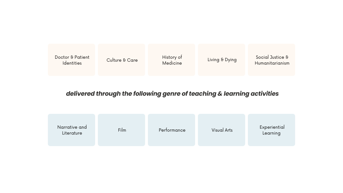Screen dimensions: 343x193
Task: Click the Performance activity card
Action: click(x=171, y=130)
